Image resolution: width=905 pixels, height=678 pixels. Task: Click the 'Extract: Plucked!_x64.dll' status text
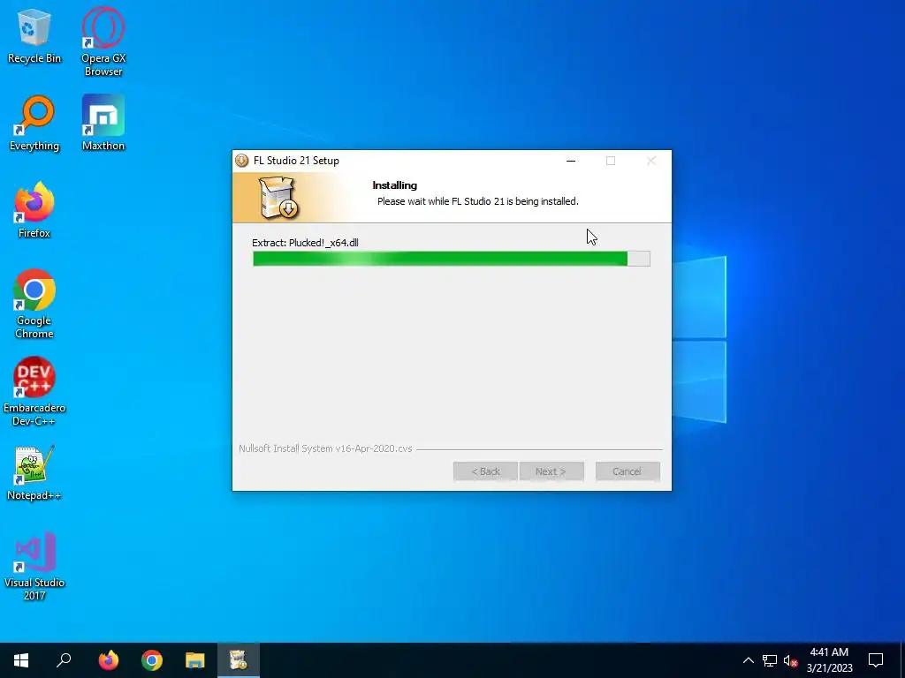pos(305,243)
